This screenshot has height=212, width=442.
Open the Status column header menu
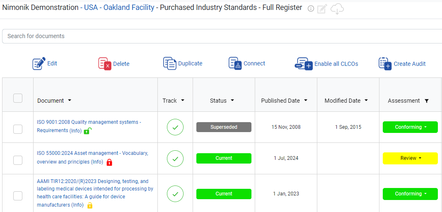pos(232,101)
